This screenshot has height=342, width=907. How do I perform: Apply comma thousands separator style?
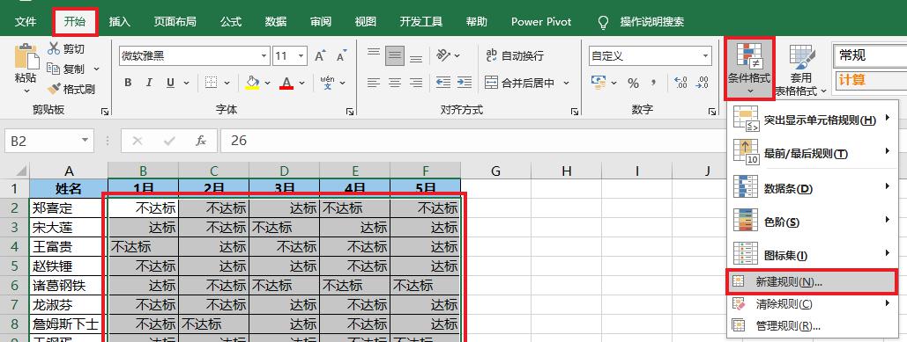pos(654,83)
